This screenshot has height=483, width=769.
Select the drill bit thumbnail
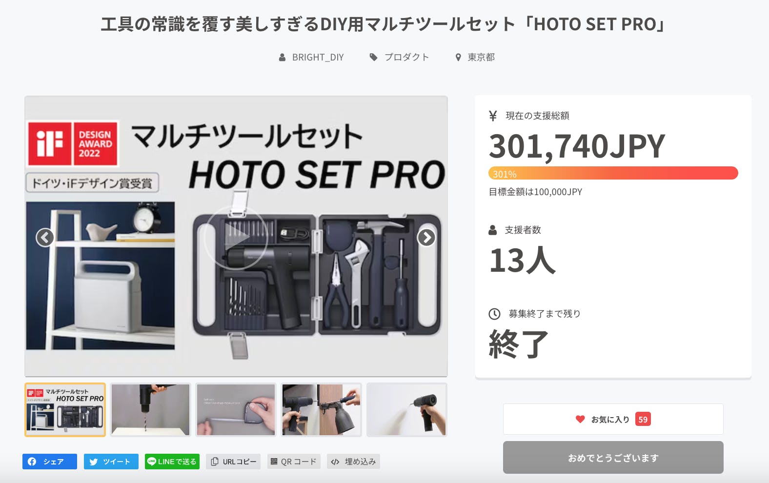pyautogui.click(x=150, y=410)
